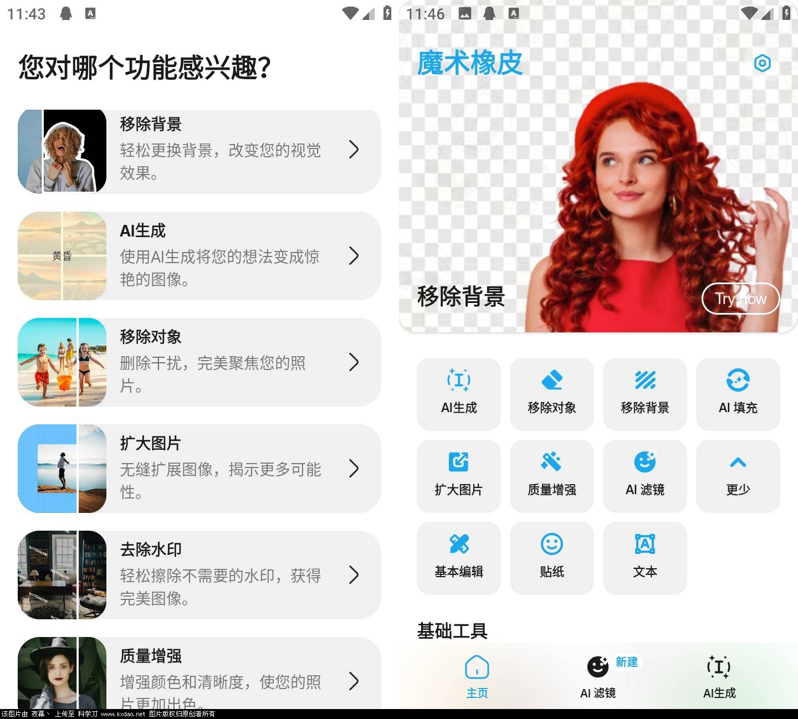
Task: Open the 扩大图片 tool tile
Action: pos(458,476)
